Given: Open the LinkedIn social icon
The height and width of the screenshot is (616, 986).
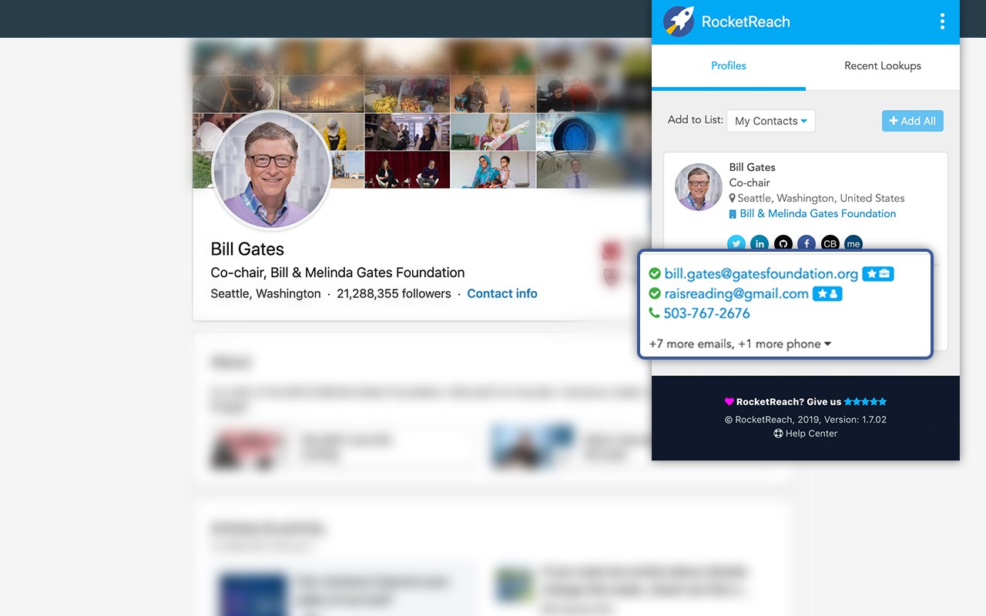Looking at the screenshot, I should tap(760, 243).
